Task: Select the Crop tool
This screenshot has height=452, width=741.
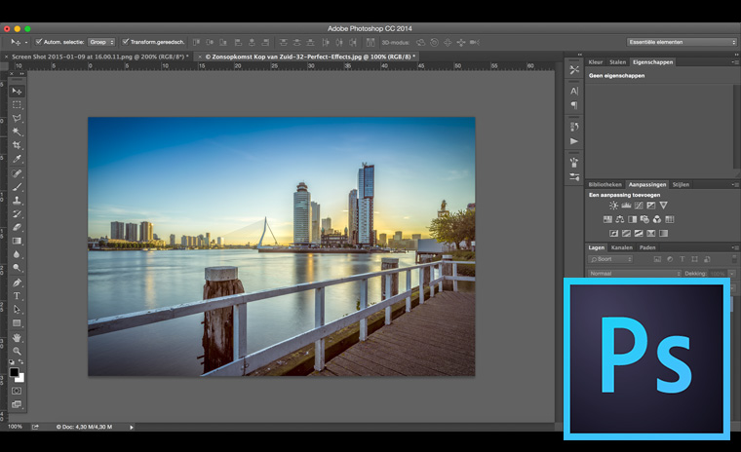Action: coord(17,145)
